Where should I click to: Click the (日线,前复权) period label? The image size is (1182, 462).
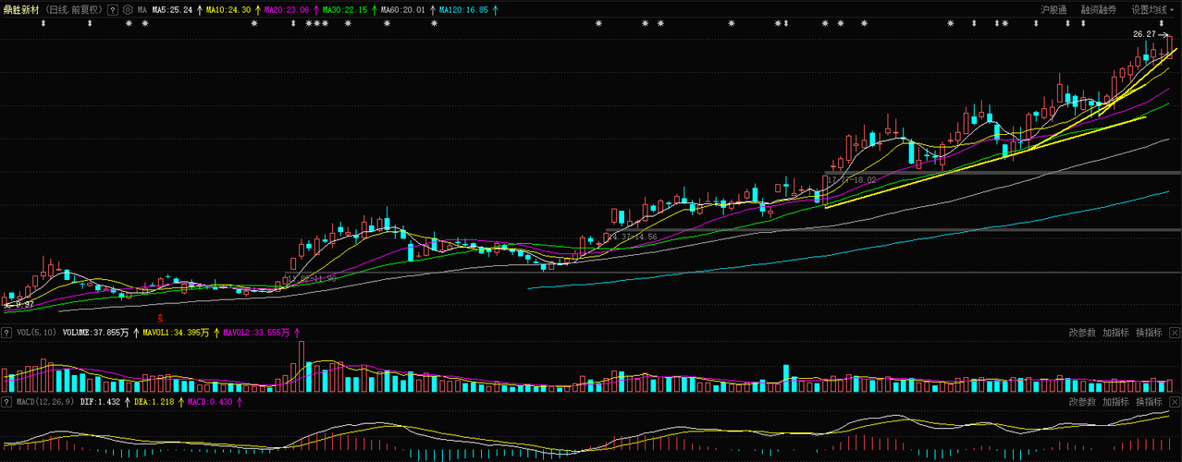point(74,9)
